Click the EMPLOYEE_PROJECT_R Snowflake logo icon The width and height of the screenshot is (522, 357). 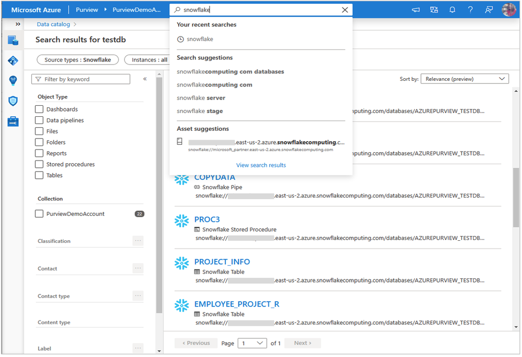(182, 305)
